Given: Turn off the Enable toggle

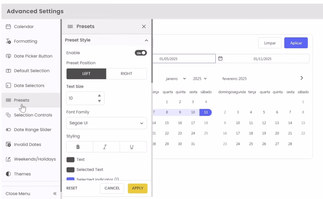Looking at the screenshot, I should coord(141,53).
